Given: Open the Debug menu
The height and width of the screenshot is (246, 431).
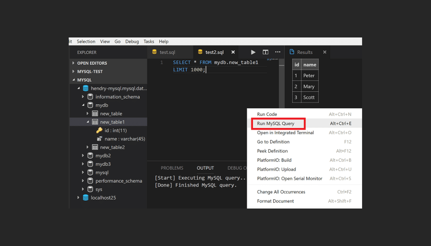Looking at the screenshot, I should pyautogui.click(x=132, y=42).
